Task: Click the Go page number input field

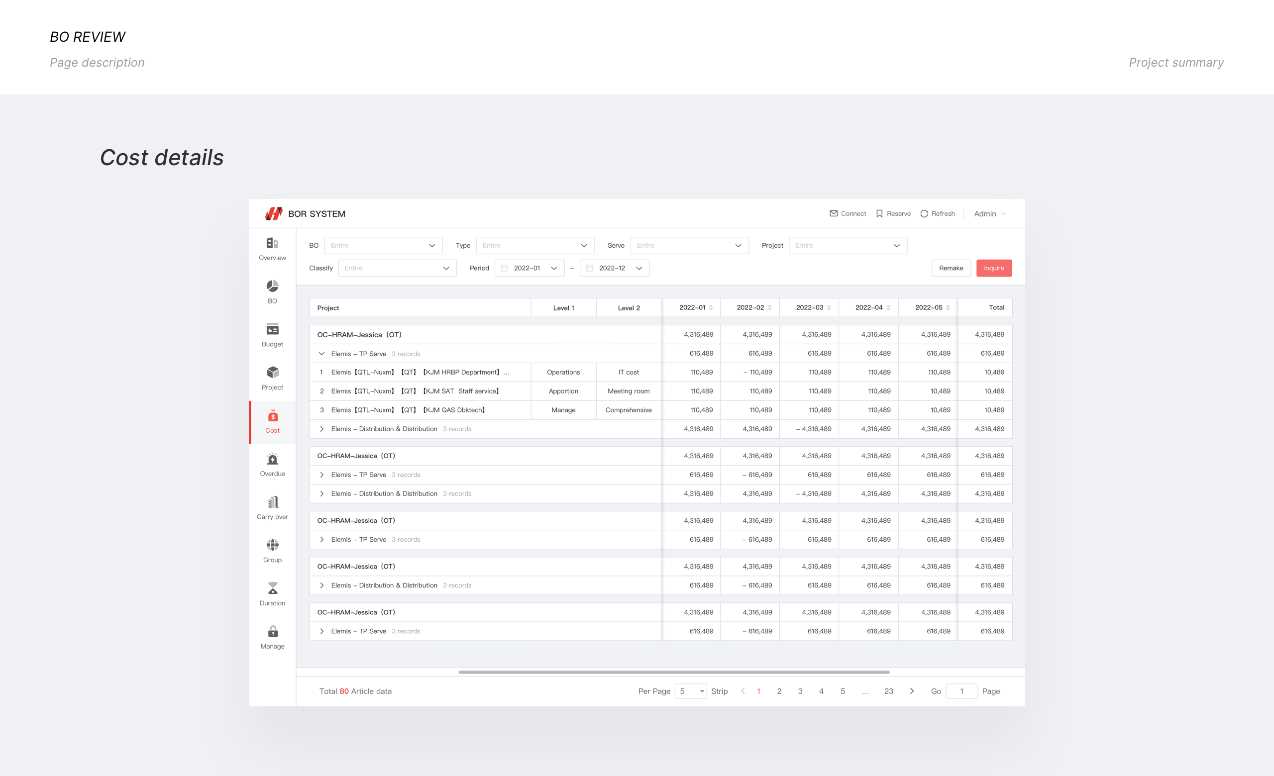Action: pos(961,691)
